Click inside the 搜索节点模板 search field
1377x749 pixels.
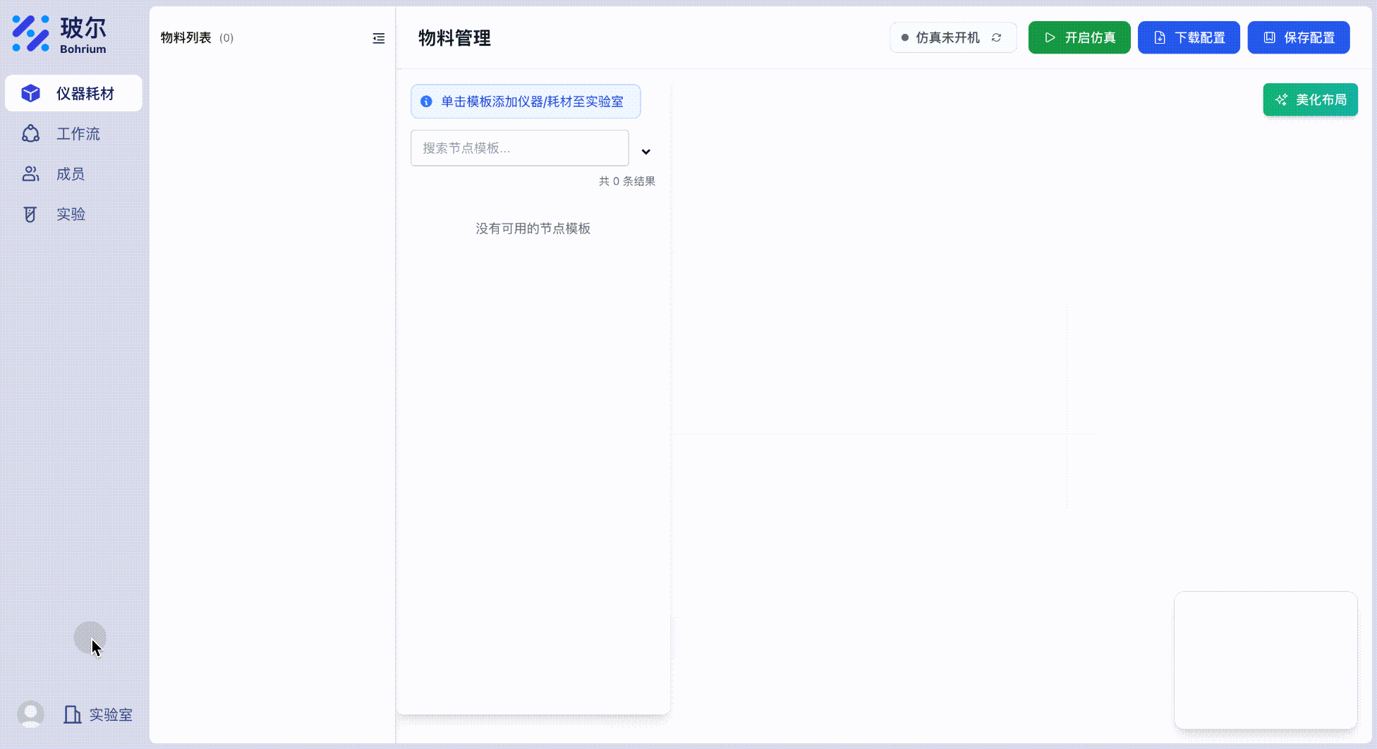point(519,148)
